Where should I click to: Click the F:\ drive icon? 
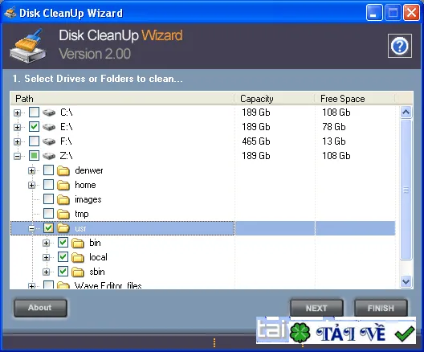click(x=49, y=141)
